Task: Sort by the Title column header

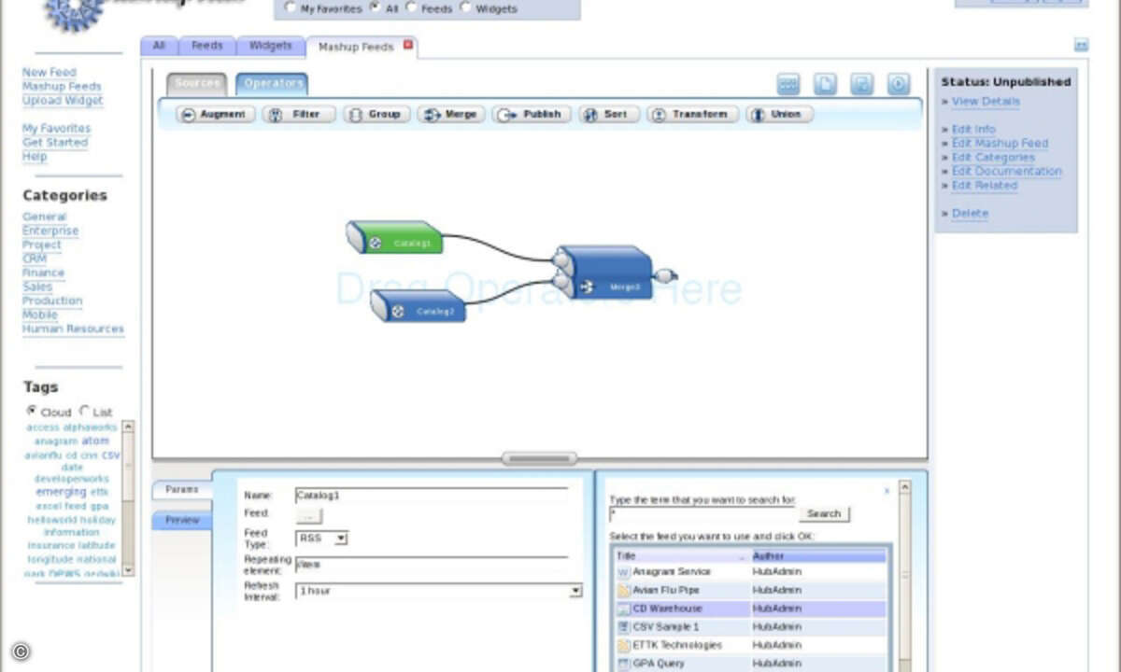Action: click(682, 555)
